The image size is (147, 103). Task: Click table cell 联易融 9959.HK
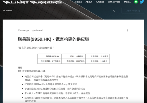tap(49, 56)
